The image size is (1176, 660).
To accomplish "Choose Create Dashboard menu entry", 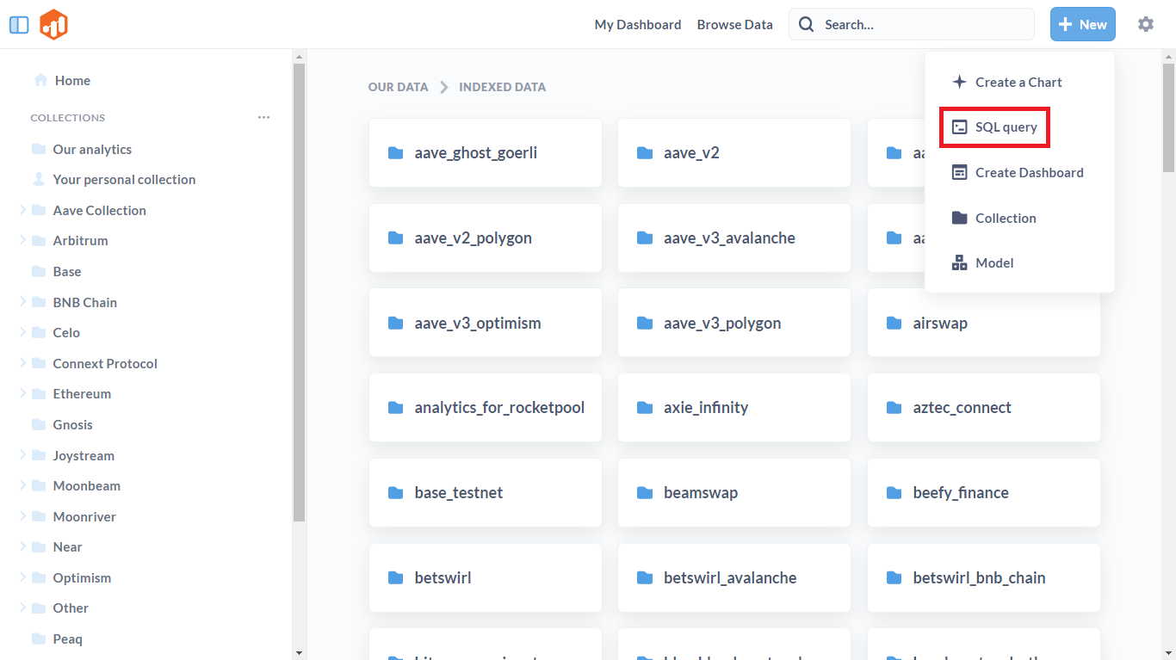I will pyautogui.click(x=1019, y=172).
